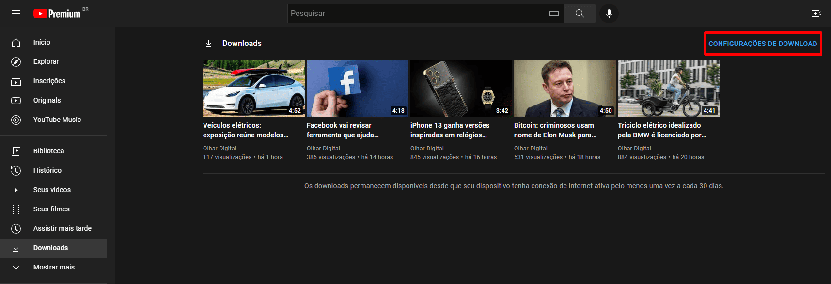Open Olhar Digital channel under iPhone 13 video
The image size is (831, 284).
pyautogui.click(x=427, y=149)
